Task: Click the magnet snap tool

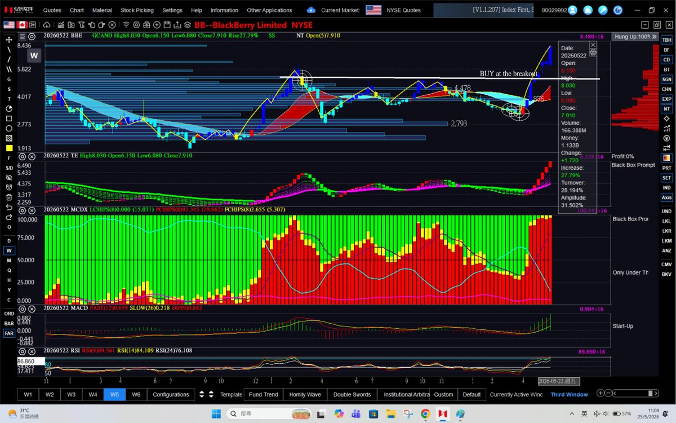Action: pos(9,187)
